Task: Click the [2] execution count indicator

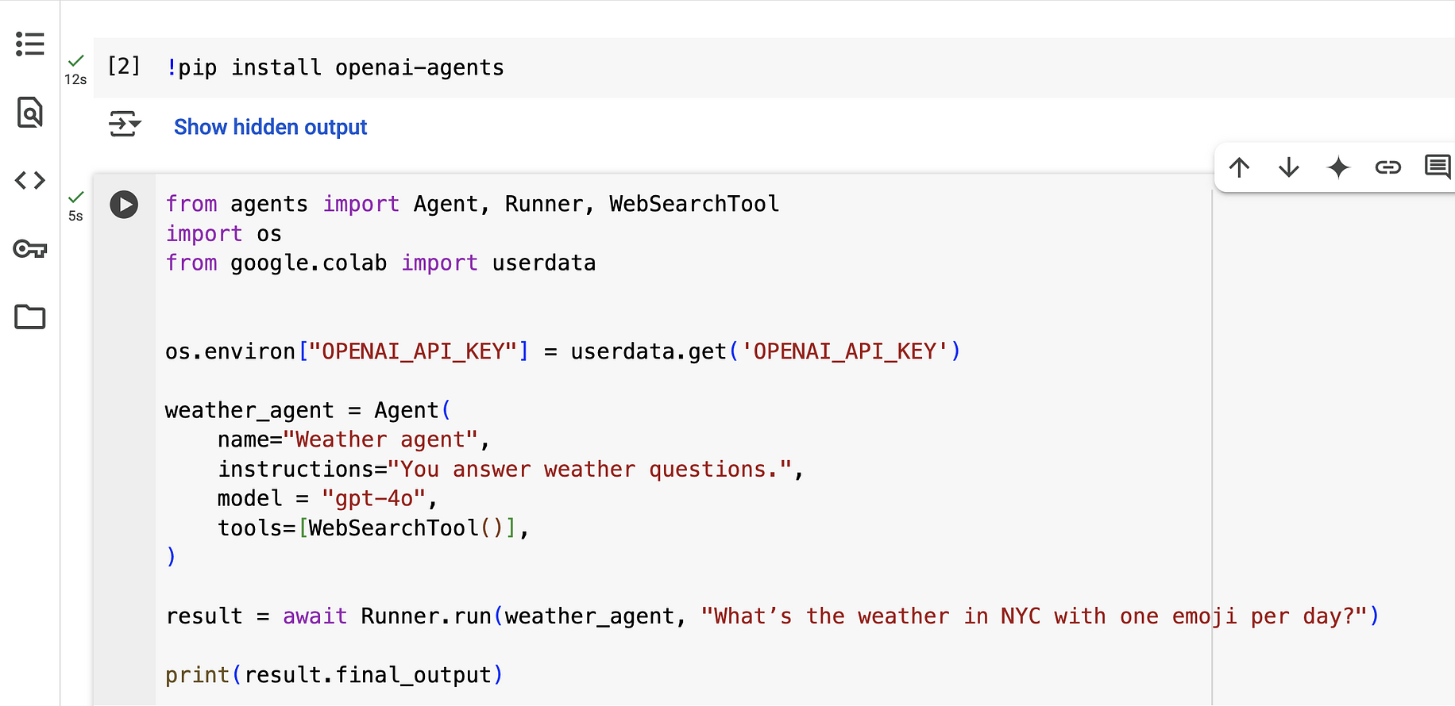Action: click(x=124, y=66)
